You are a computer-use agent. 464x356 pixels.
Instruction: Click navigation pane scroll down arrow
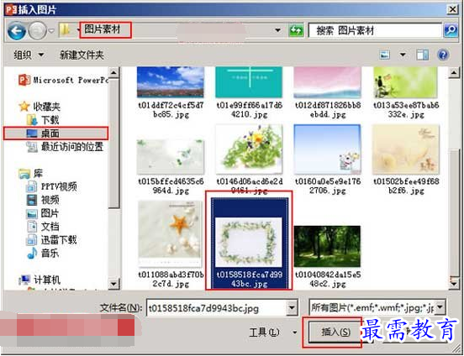[114, 284]
